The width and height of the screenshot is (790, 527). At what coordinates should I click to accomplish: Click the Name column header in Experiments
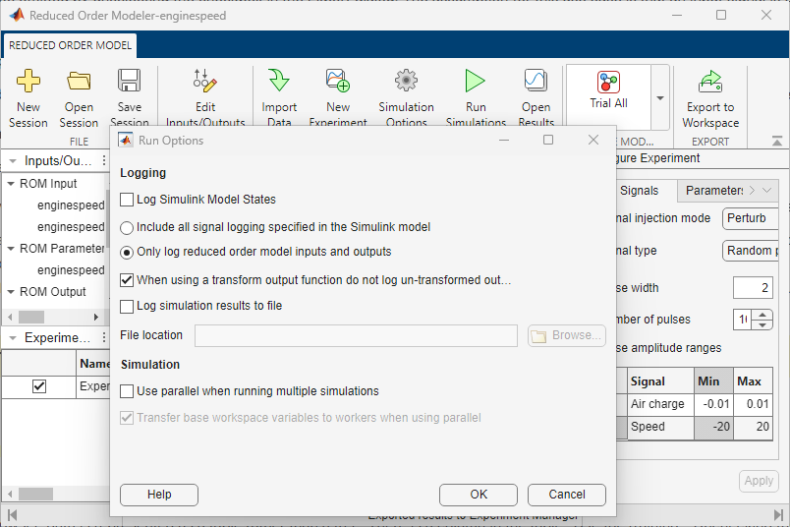93,364
